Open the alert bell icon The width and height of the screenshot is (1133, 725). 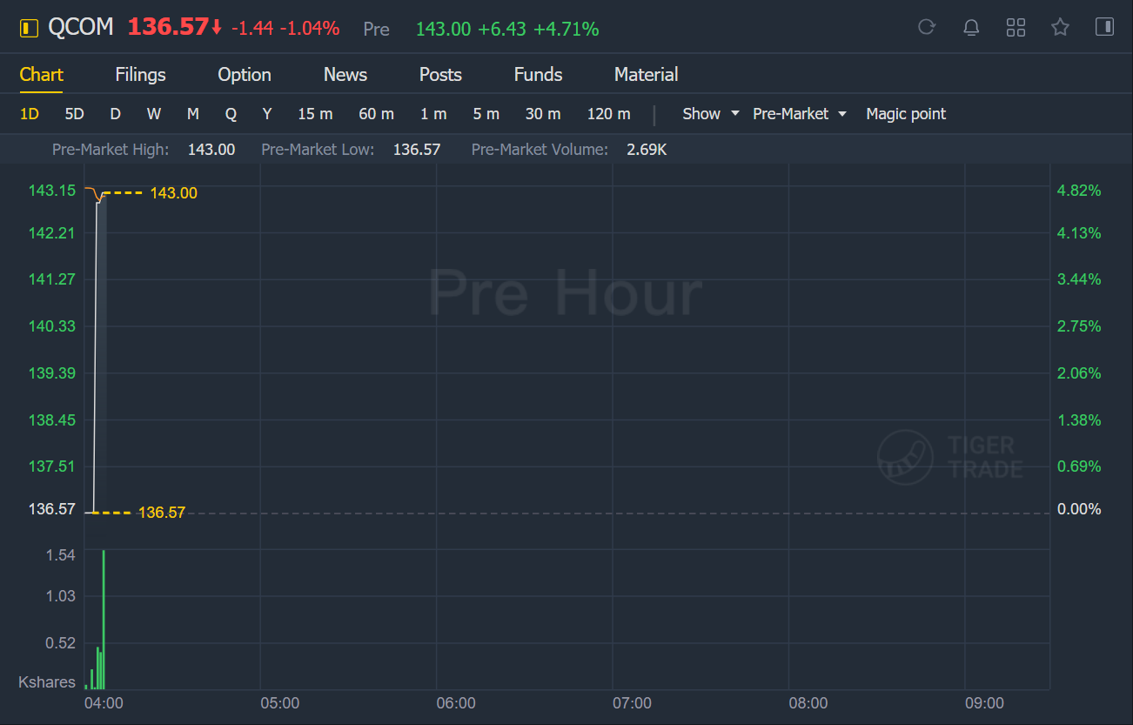pos(971,27)
